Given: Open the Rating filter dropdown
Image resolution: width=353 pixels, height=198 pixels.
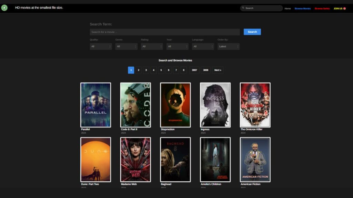Looking at the screenshot, I should coord(151,46).
